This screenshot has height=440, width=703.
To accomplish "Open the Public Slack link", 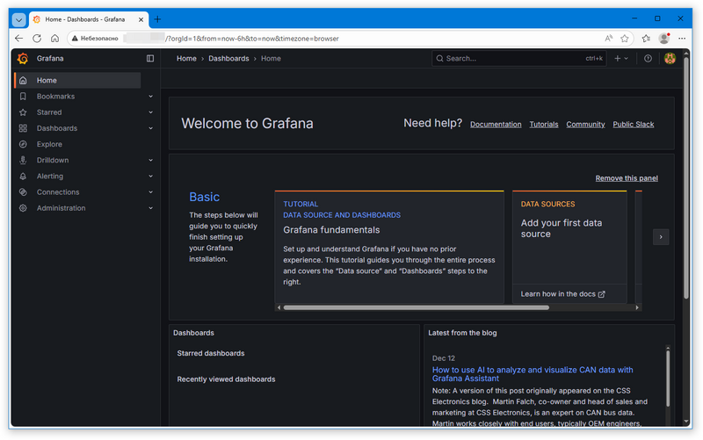I will (633, 124).
